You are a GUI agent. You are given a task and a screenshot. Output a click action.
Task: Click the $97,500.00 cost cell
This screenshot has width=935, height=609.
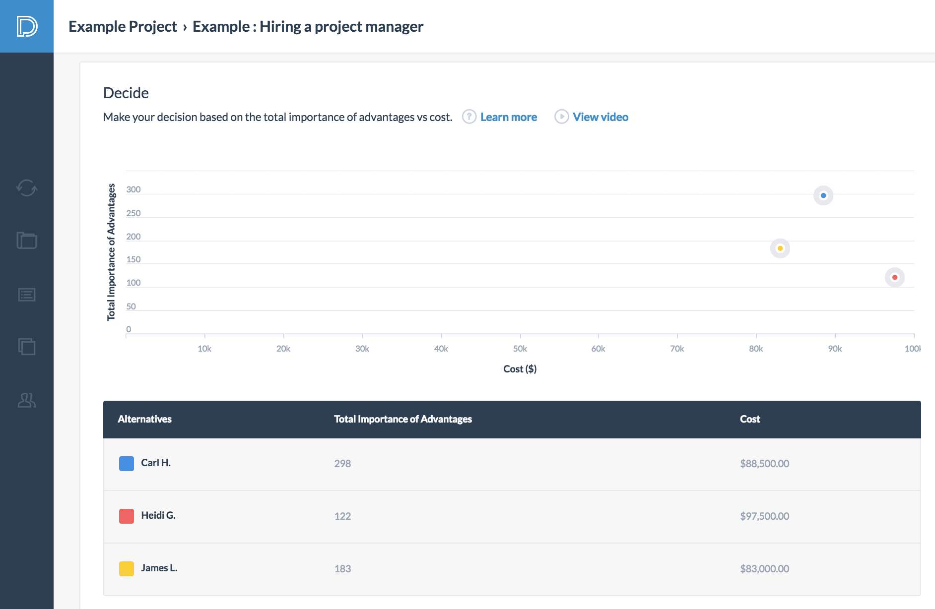(765, 516)
